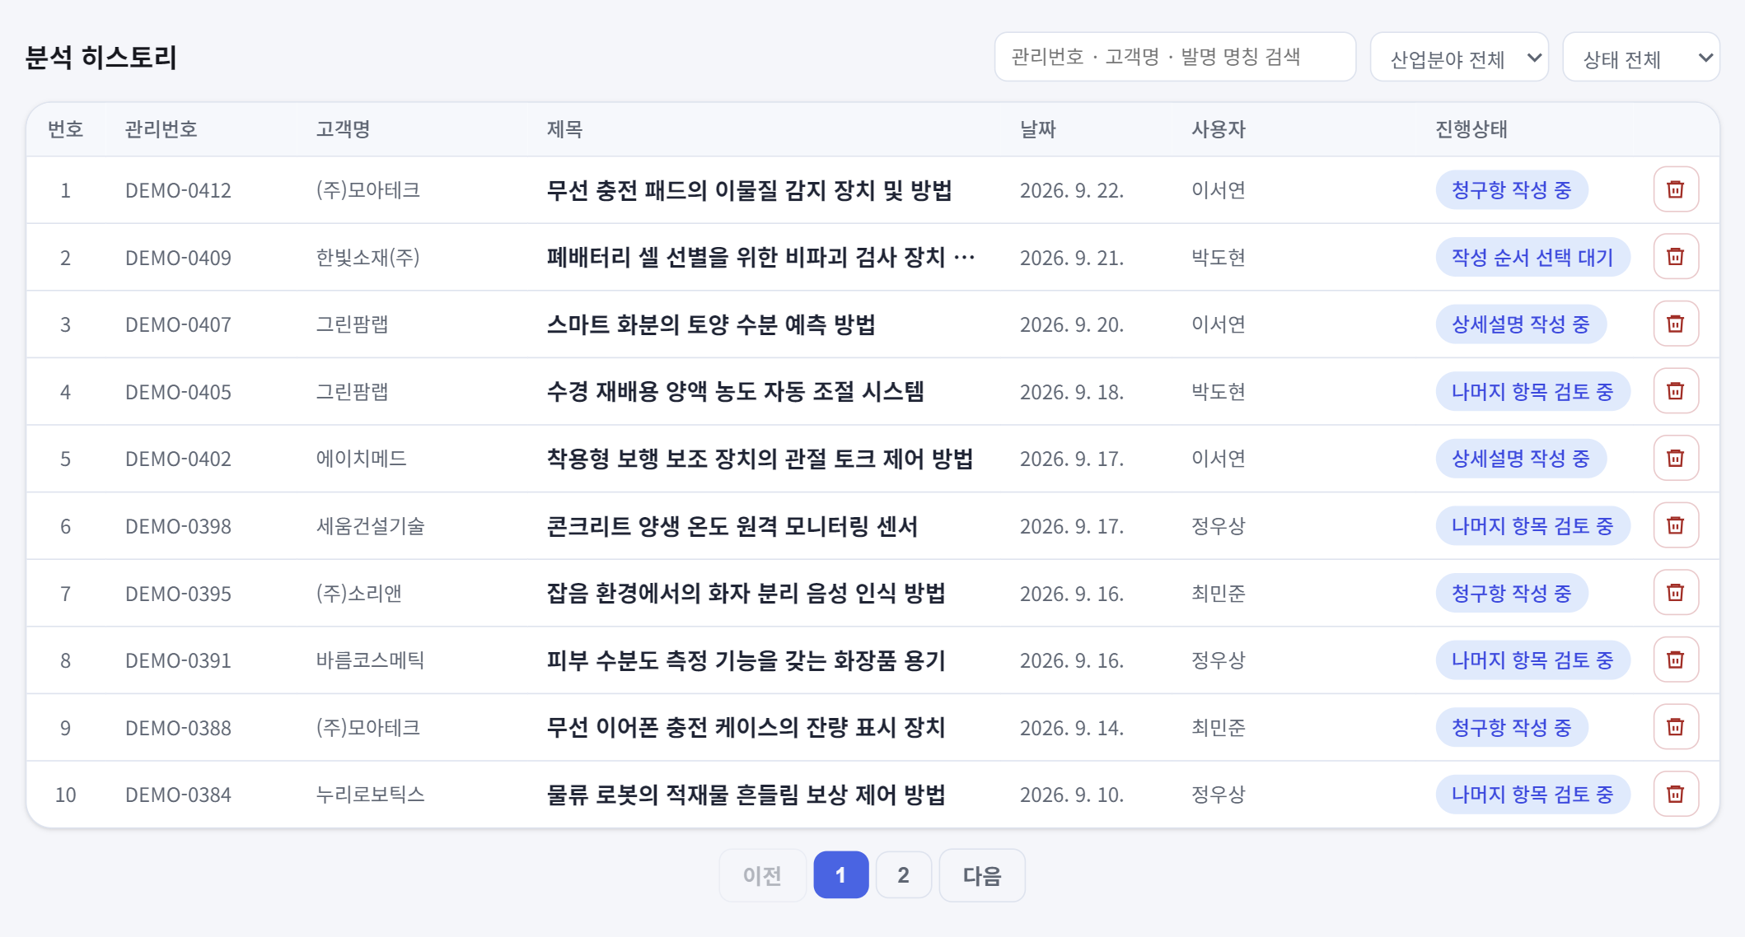Viewport: 1745px width, 937px height.
Task: Click the 사용자 column header
Action: point(1218,129)
